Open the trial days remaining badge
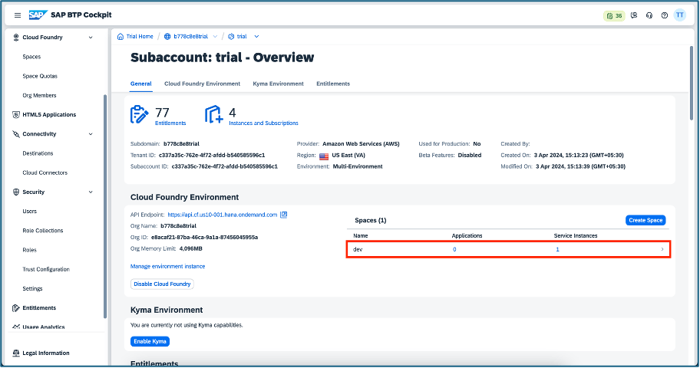Image resolution: width=700 pixels, height=368 pixels. point(614,15)
